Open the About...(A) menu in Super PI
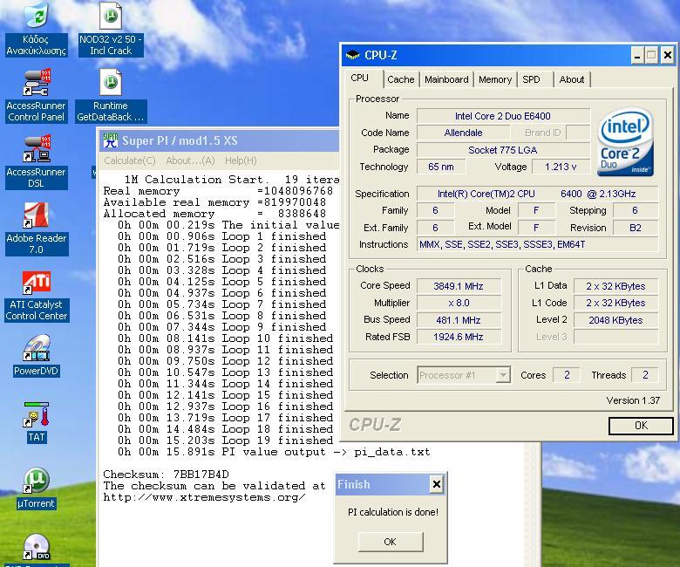The height and width of the screenshot is (567, 680). [x=190, y=161]
